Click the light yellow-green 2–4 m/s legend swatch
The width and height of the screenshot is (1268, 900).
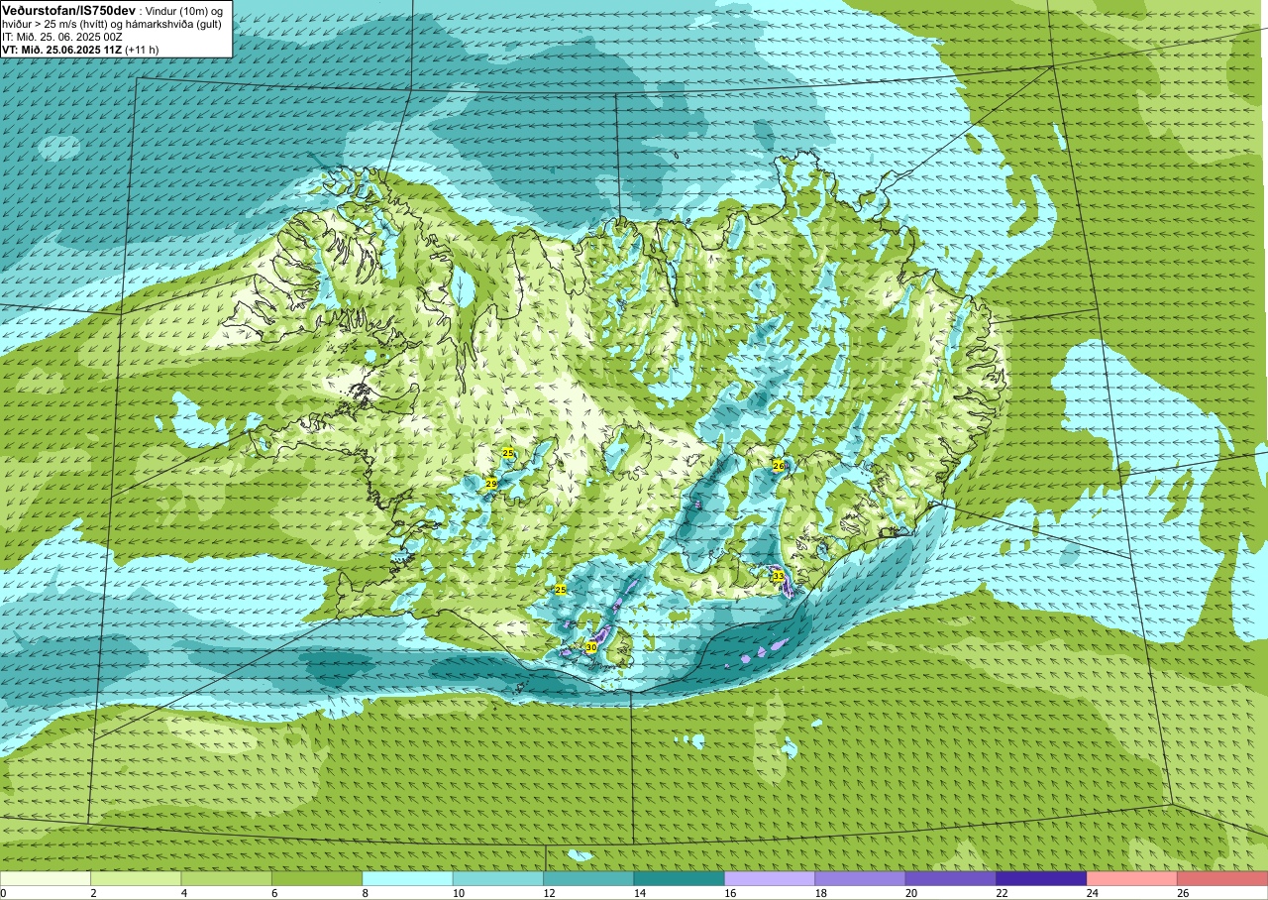[136, 878]
